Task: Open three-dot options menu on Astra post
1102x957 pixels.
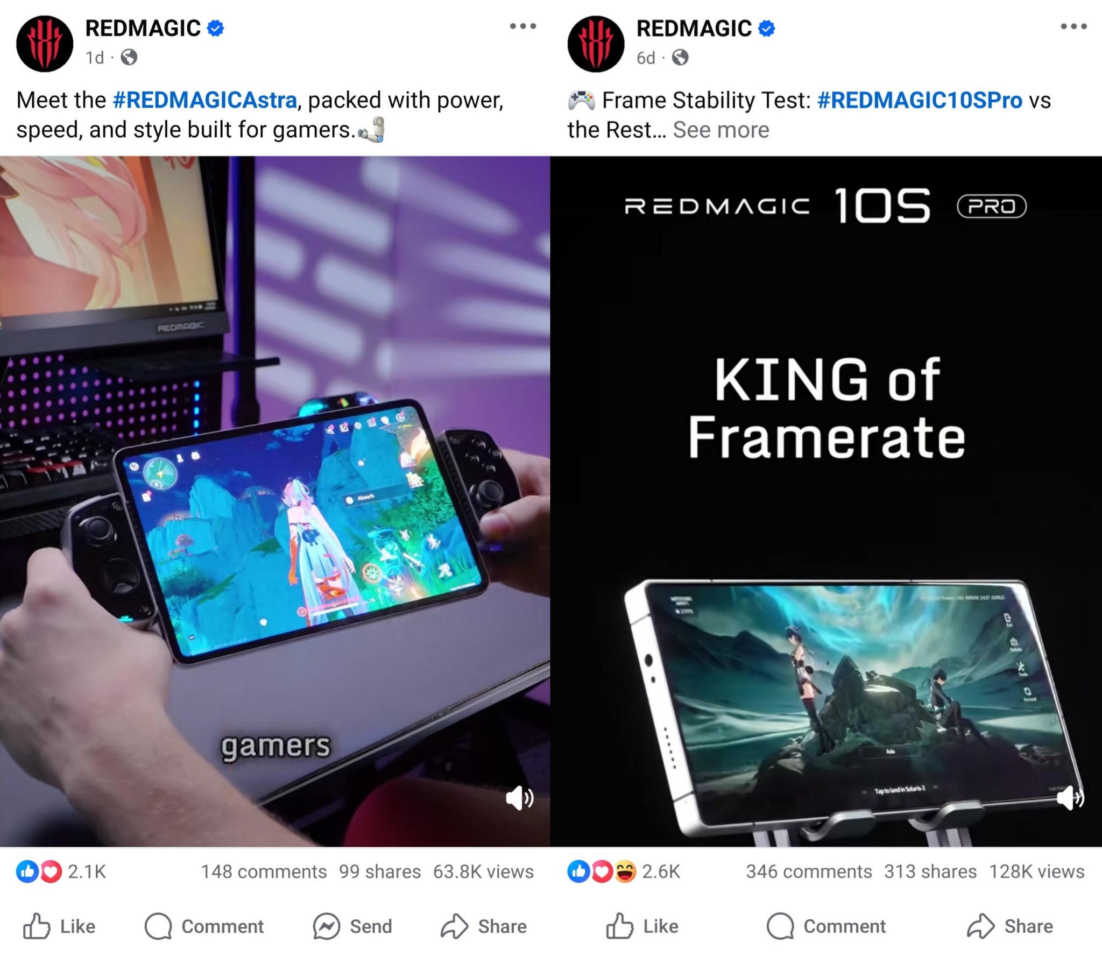Action: tap(523, 26)
